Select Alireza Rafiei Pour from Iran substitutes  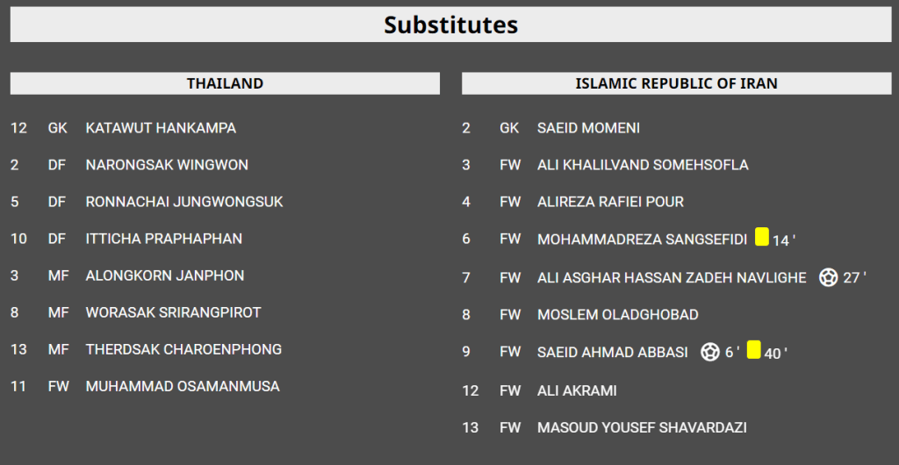coord(610,202)
